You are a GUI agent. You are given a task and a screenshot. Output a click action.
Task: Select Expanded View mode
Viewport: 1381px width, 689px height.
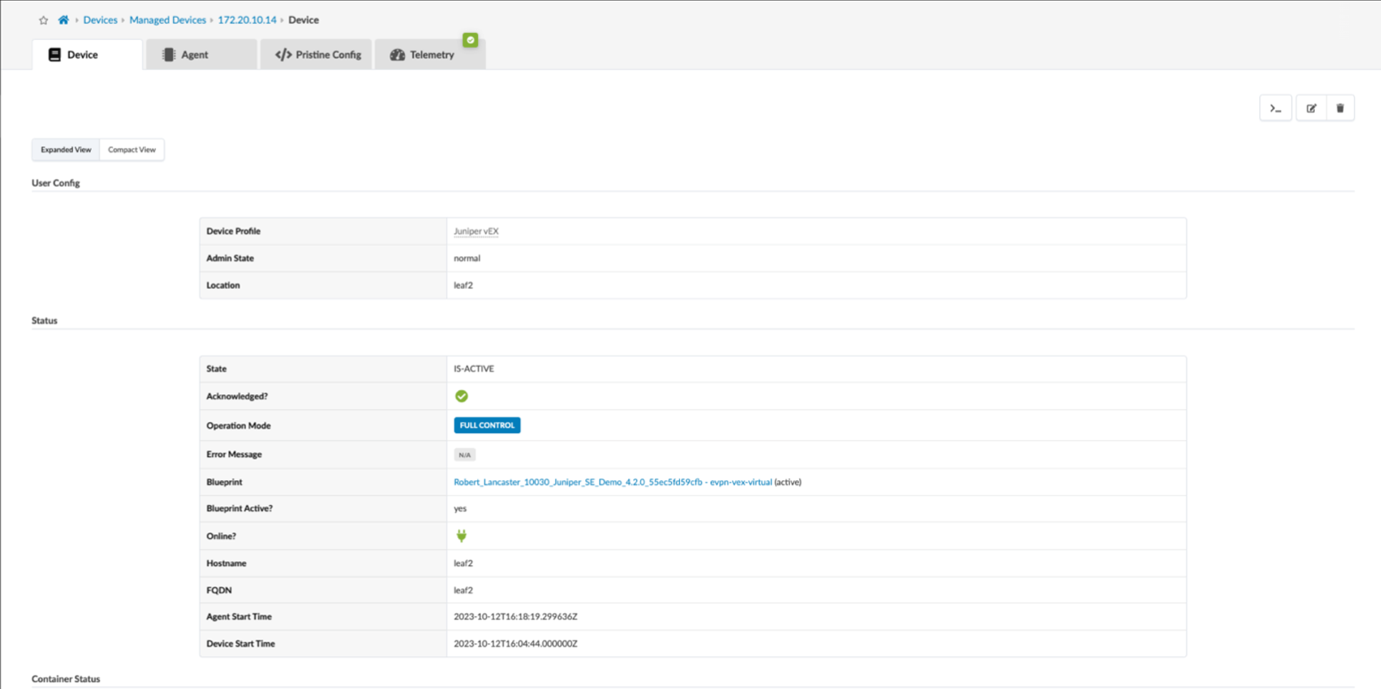(x=66, y=150)
